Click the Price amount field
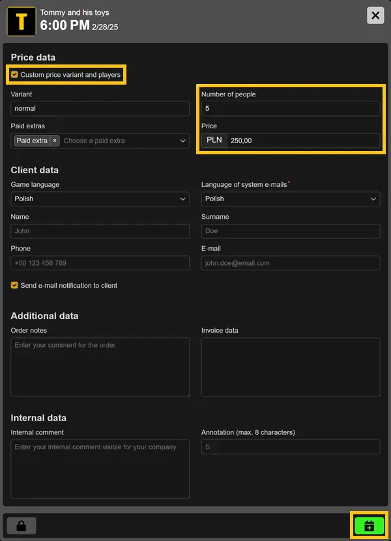391x541 pixels. [x=303, y=141]
